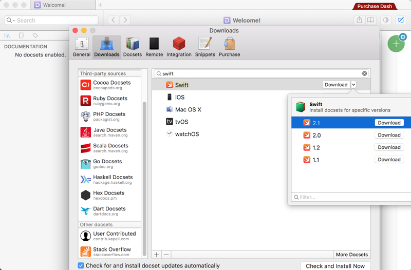Open a new tab with plus
Image resolution: width=411 pixels, height=270 pixels.
coord(100,5)
